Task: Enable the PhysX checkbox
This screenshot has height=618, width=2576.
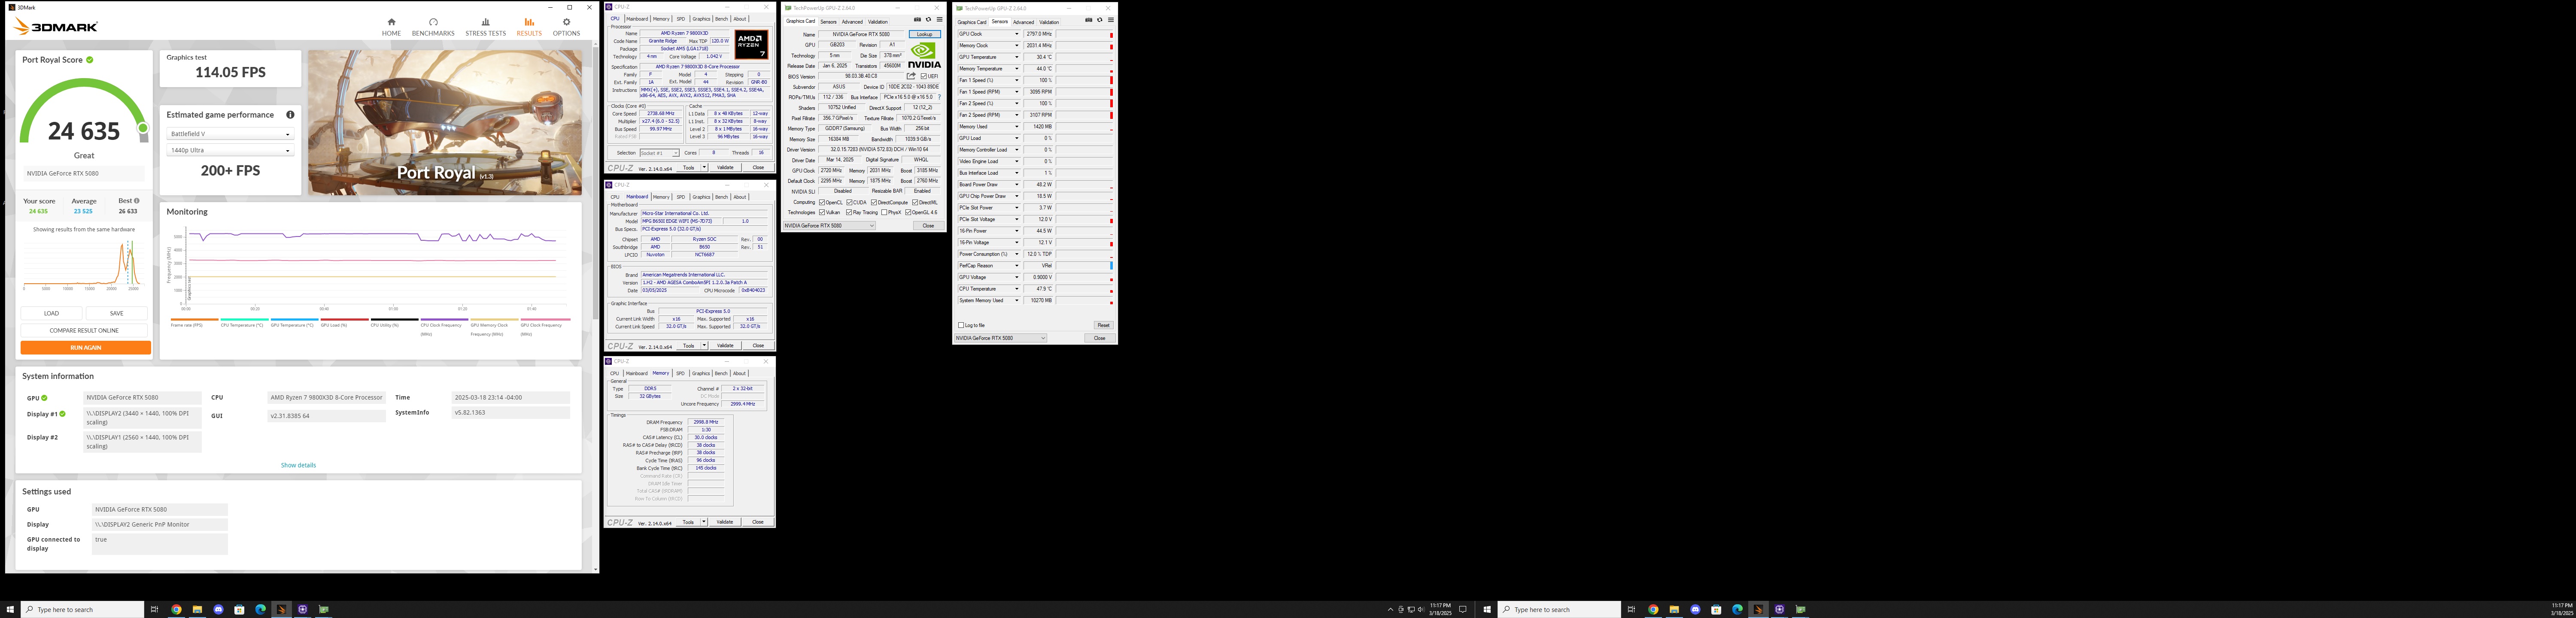Action: click(x=885, y=212)
